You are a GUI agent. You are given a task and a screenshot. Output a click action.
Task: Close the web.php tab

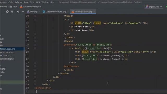(x=39, y=11)
